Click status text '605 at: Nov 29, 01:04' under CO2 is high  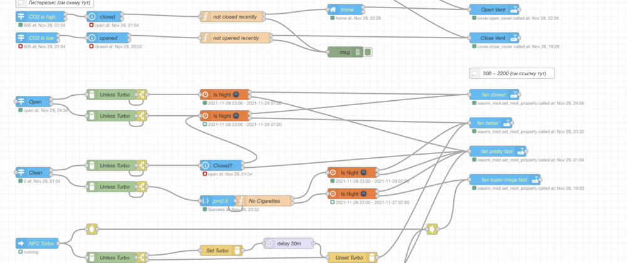coord(45,25)
